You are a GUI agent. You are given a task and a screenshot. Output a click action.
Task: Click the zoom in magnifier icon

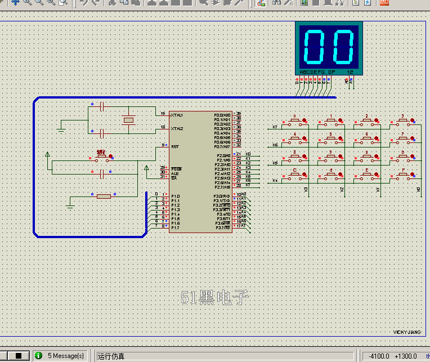point(27,2)
